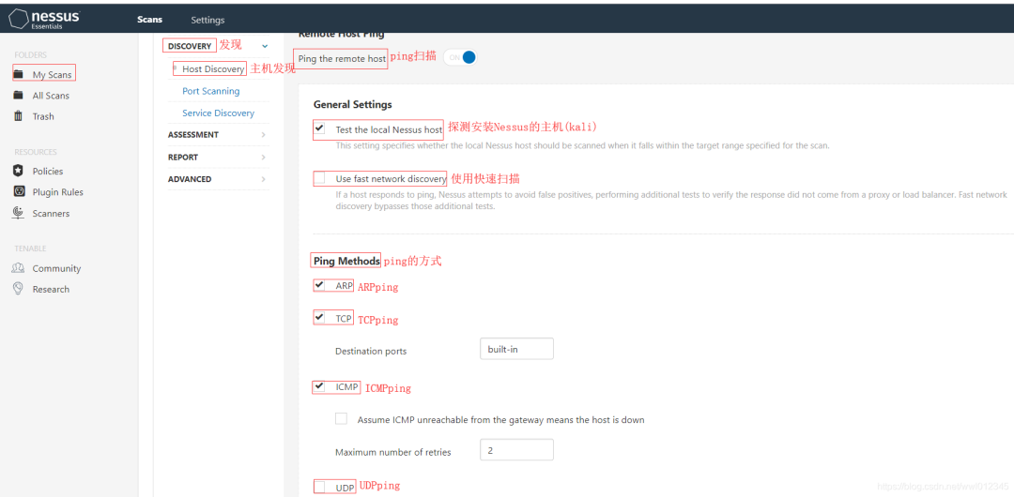Viewport: 1014px width, 497px height.
Task: Select the DISCOVERY menu heading
Action: pyautogui.click(x=189, y=46)
